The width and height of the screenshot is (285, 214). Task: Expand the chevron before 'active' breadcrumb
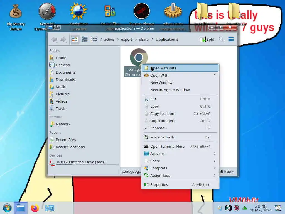101,39
